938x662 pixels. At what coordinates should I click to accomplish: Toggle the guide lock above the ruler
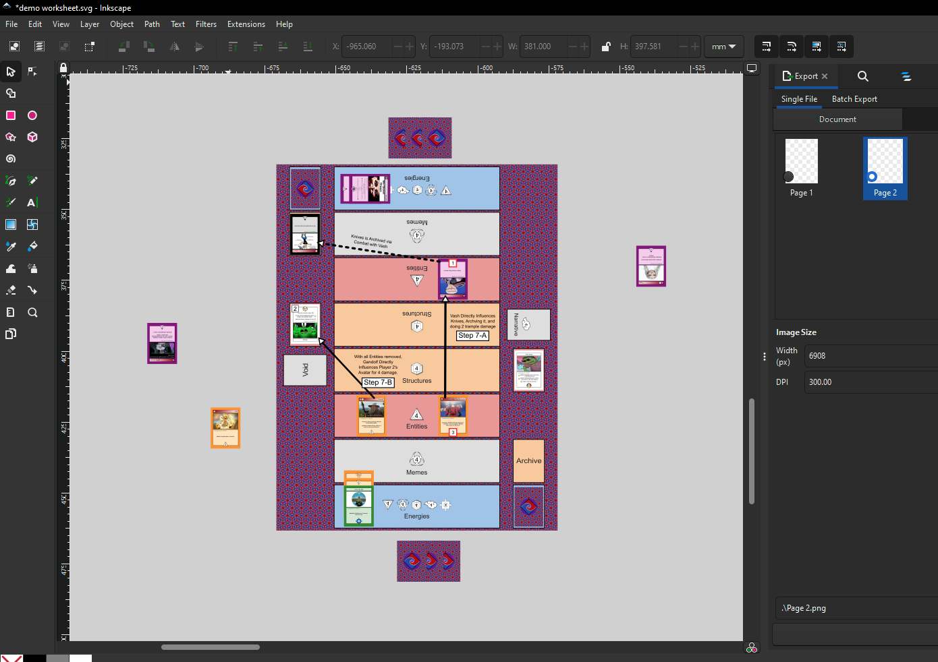(x=63, y=67)
